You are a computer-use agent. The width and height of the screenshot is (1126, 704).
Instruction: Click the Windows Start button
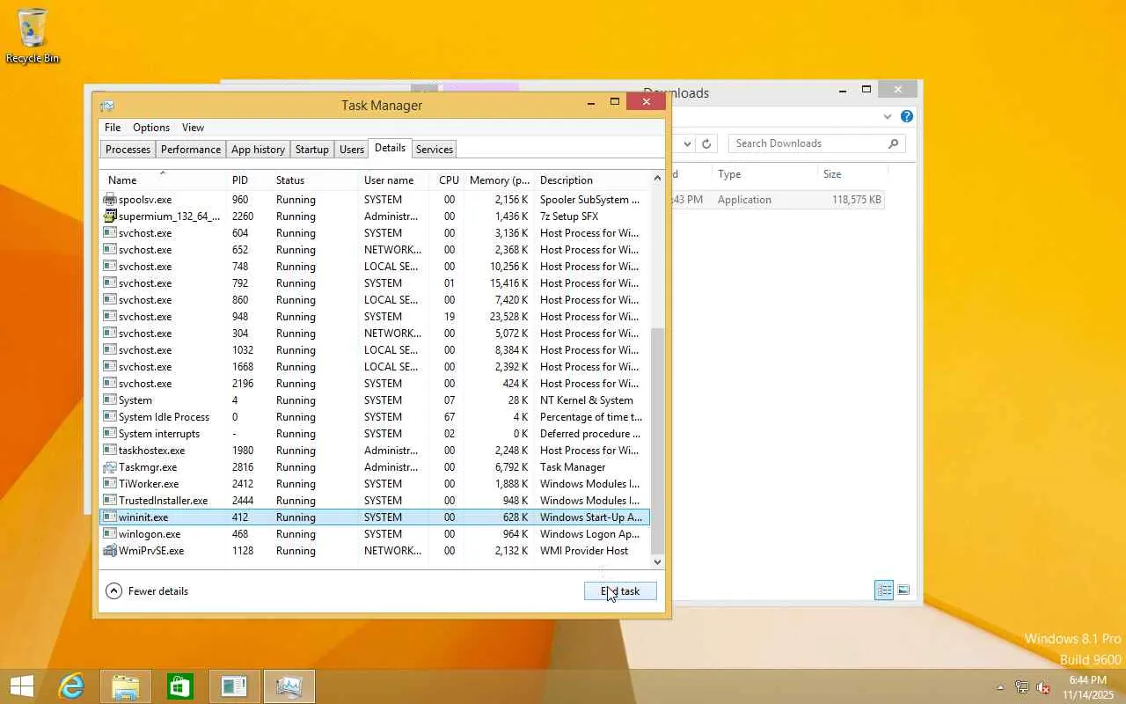pyautogui.click(x=22, y=686)
